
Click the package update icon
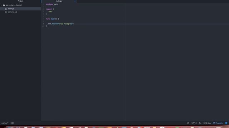click(x=214, y=123)
